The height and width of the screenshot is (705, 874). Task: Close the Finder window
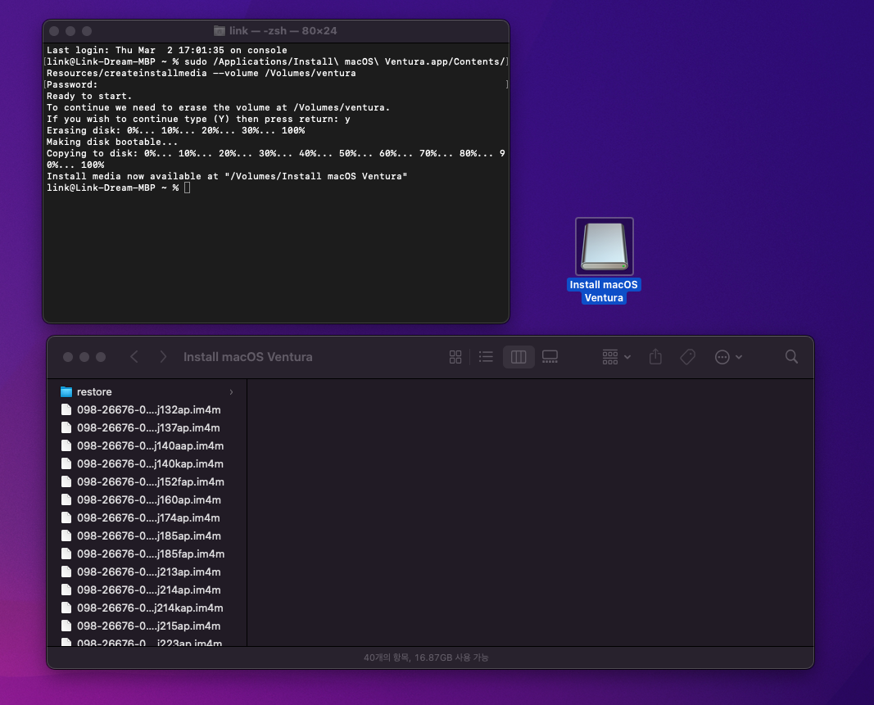68,357
